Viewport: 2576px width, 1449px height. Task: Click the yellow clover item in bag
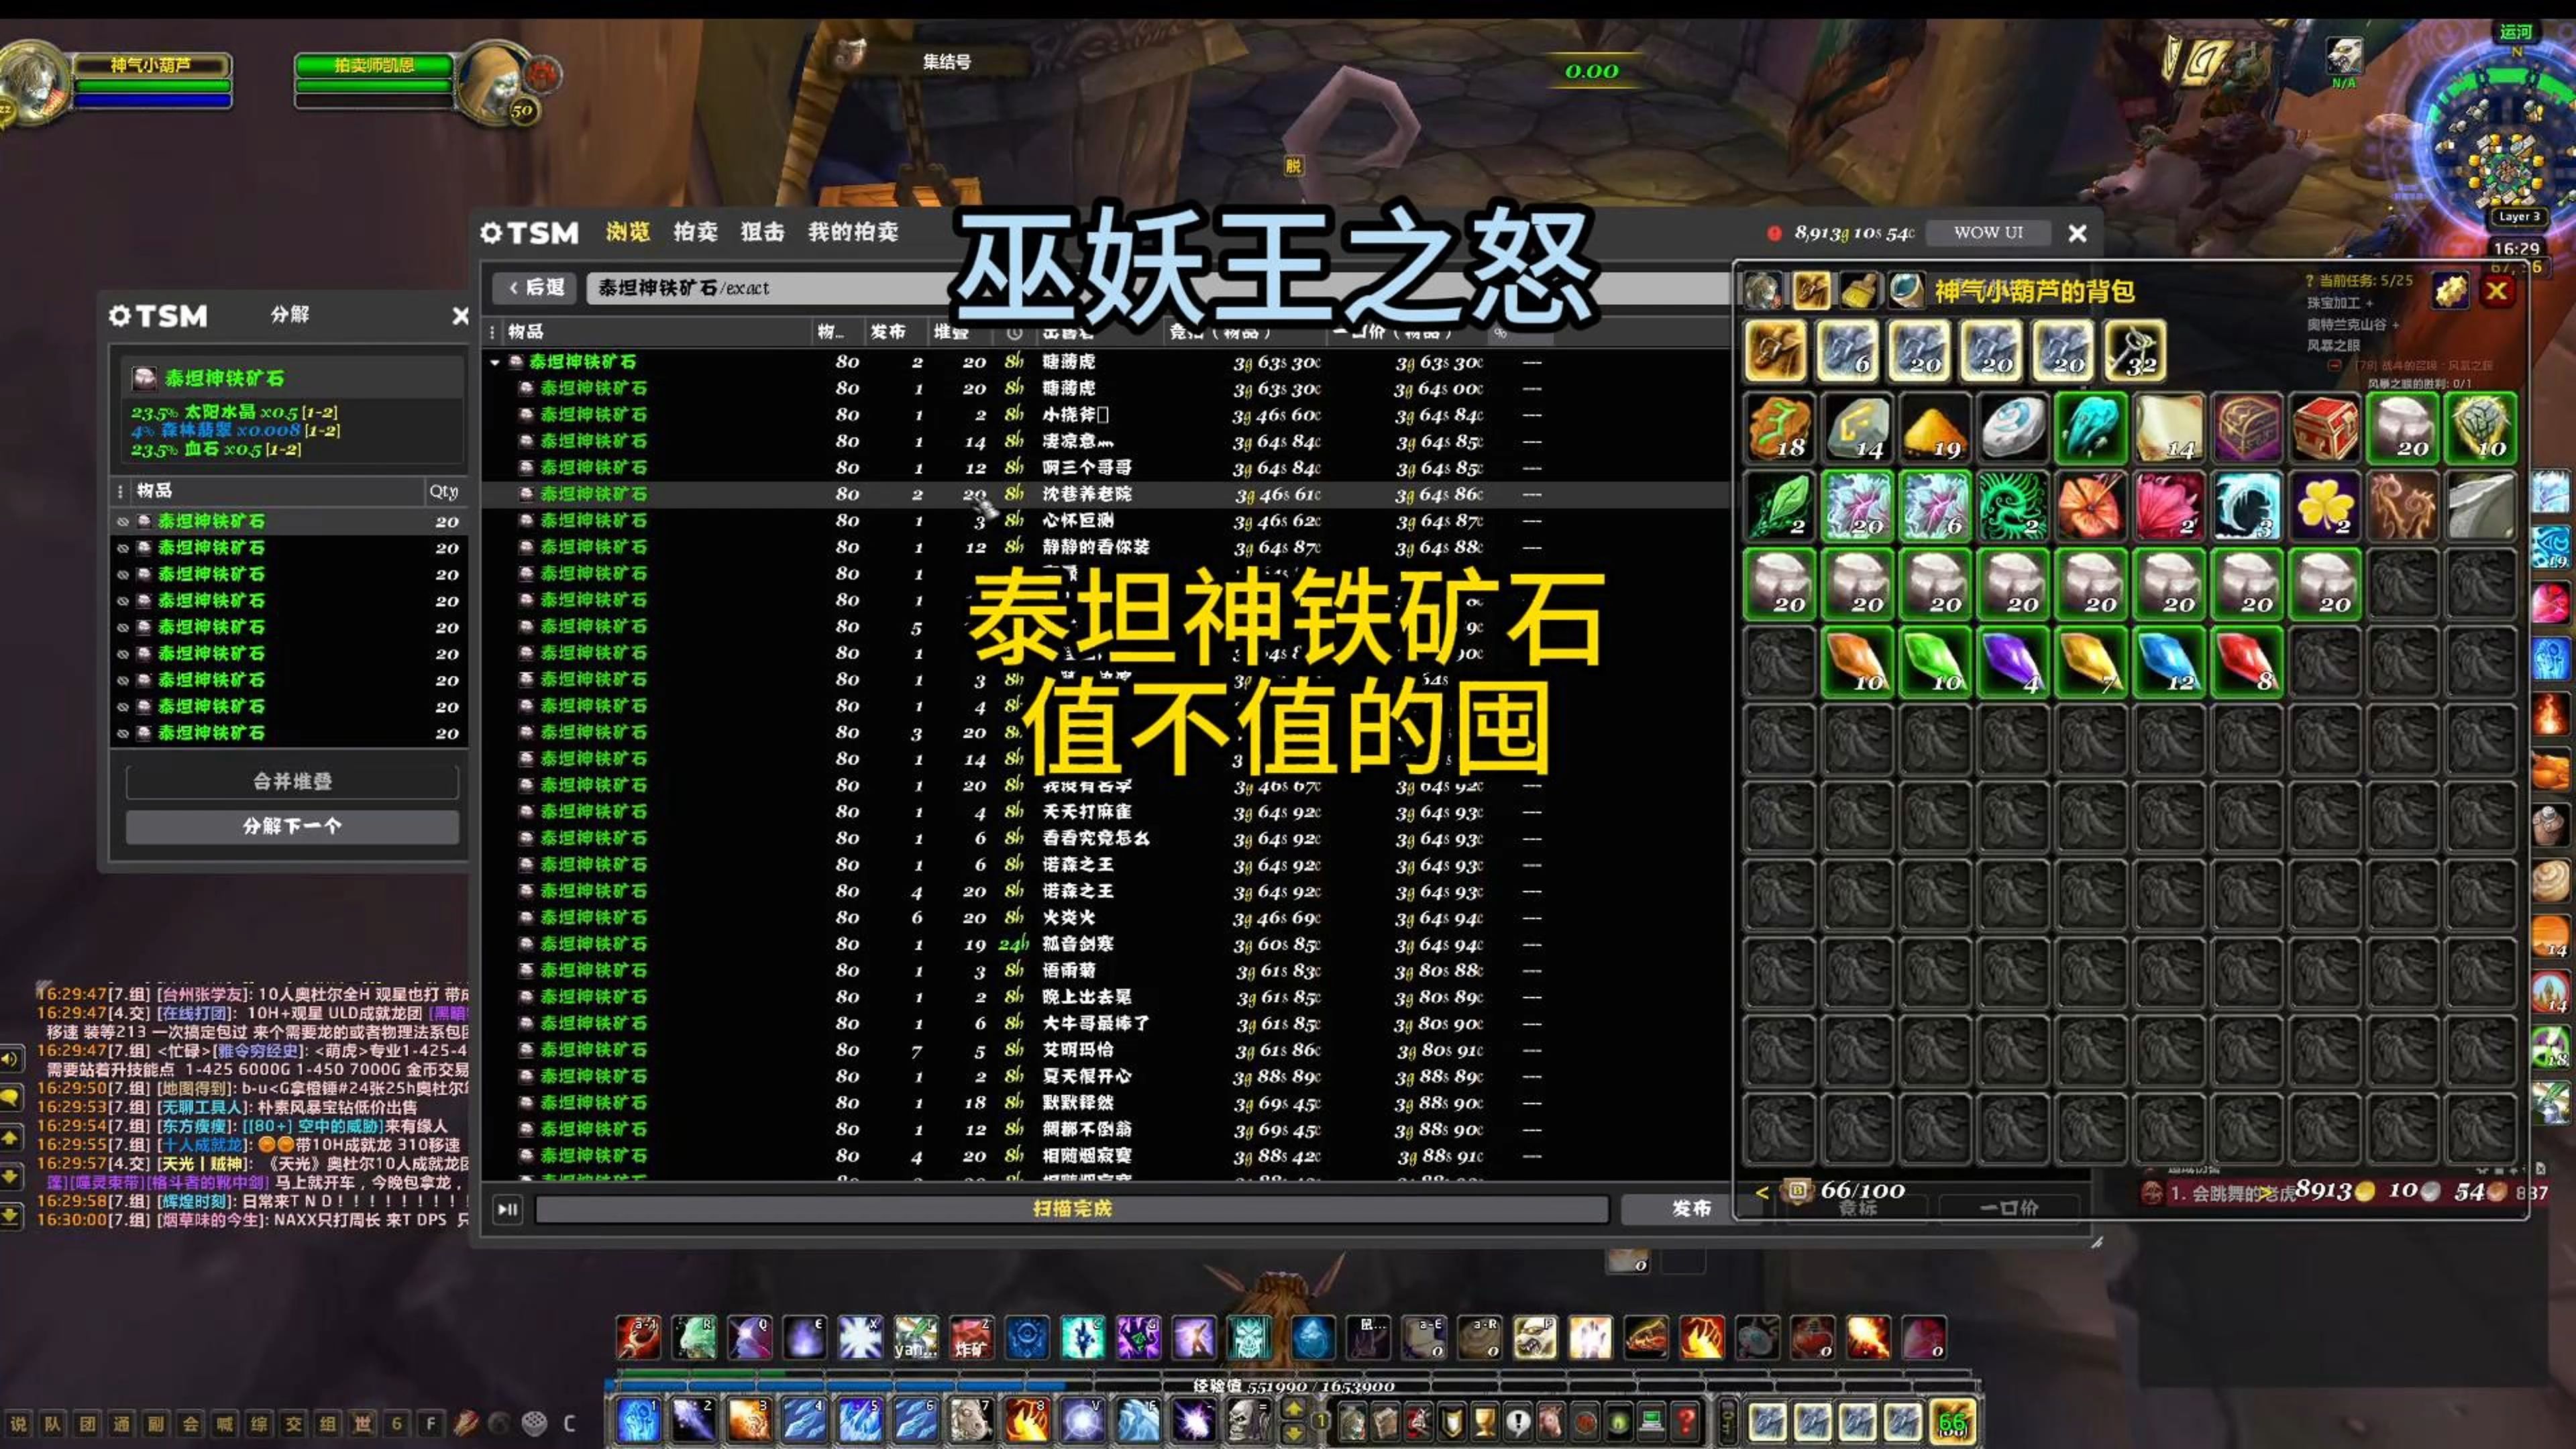[x=2325, y=506]
